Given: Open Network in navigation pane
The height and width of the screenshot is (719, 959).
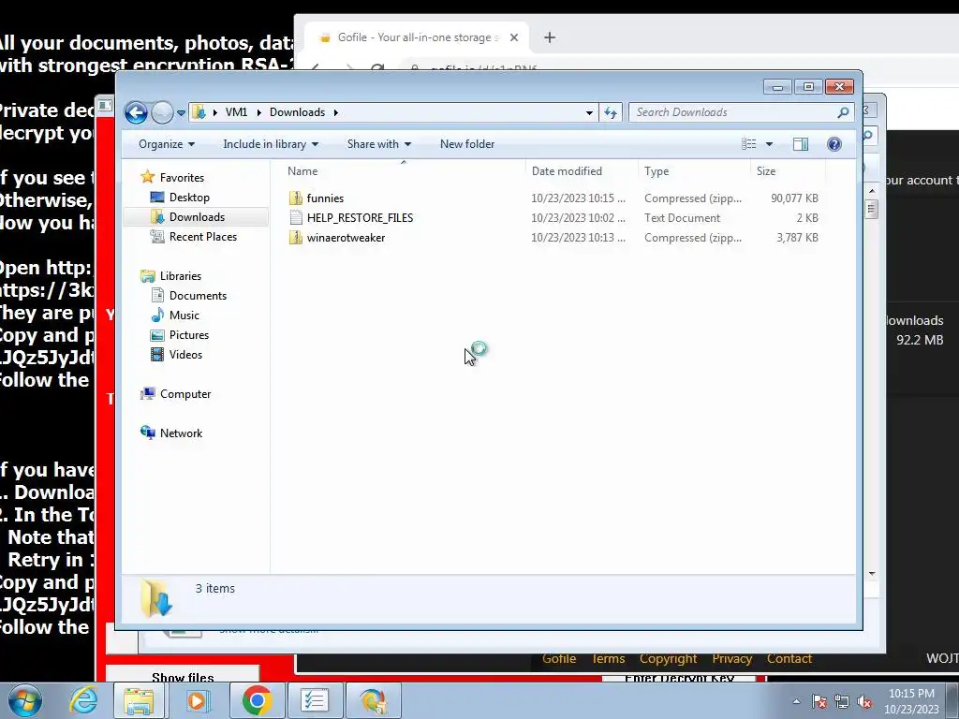Looking at the screenshot, I should (181, 433).
